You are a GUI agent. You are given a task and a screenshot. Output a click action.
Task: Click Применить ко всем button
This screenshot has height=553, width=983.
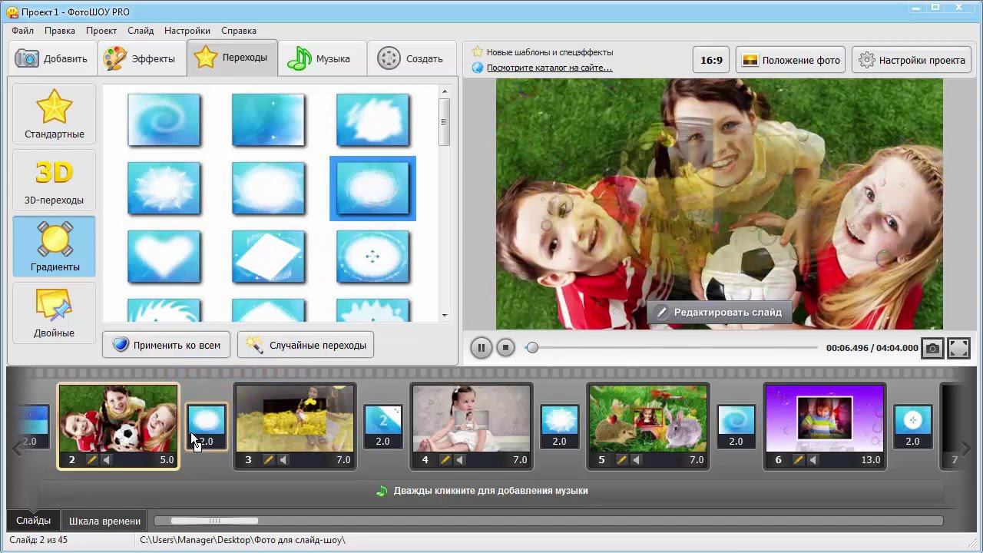[x=166, y=346]
